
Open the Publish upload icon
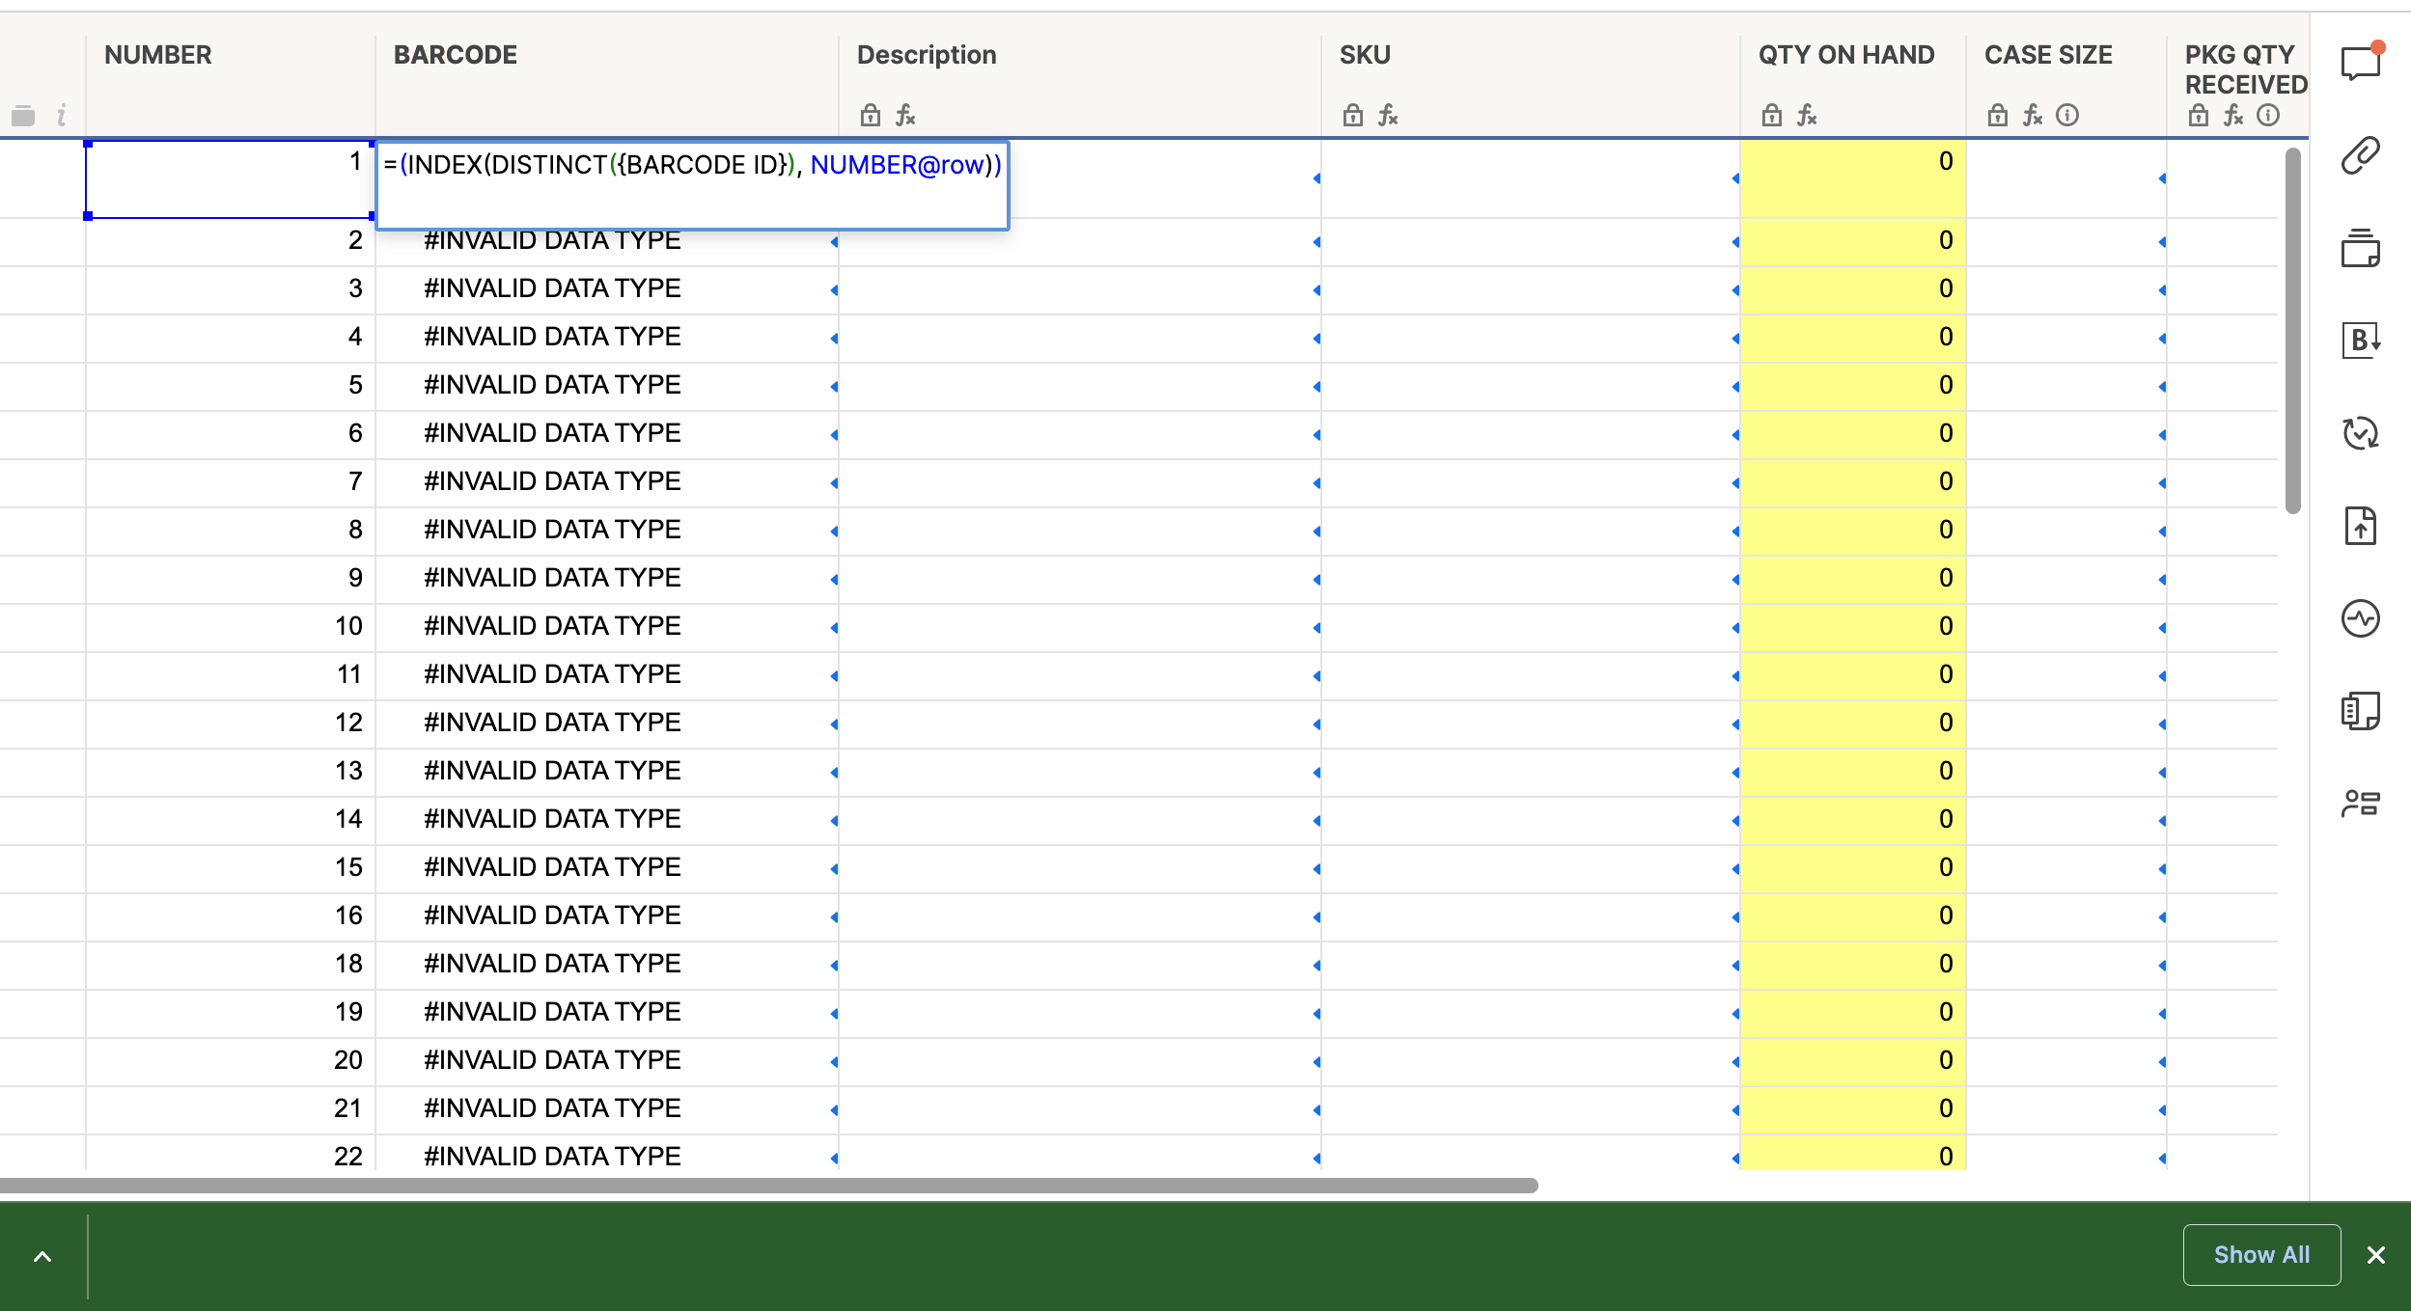tap(2361, 526)
